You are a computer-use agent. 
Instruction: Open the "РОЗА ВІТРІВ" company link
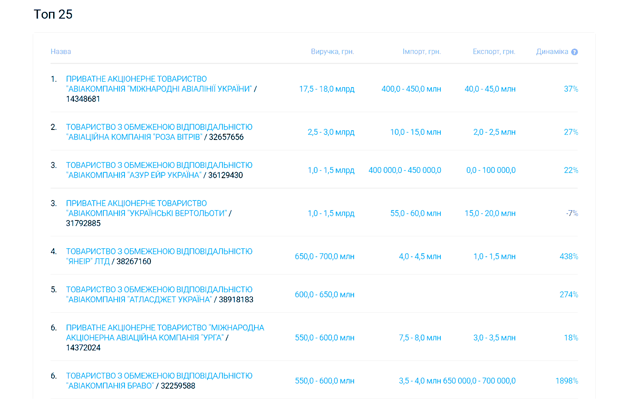pyautogui.click(x=159, y=132)
